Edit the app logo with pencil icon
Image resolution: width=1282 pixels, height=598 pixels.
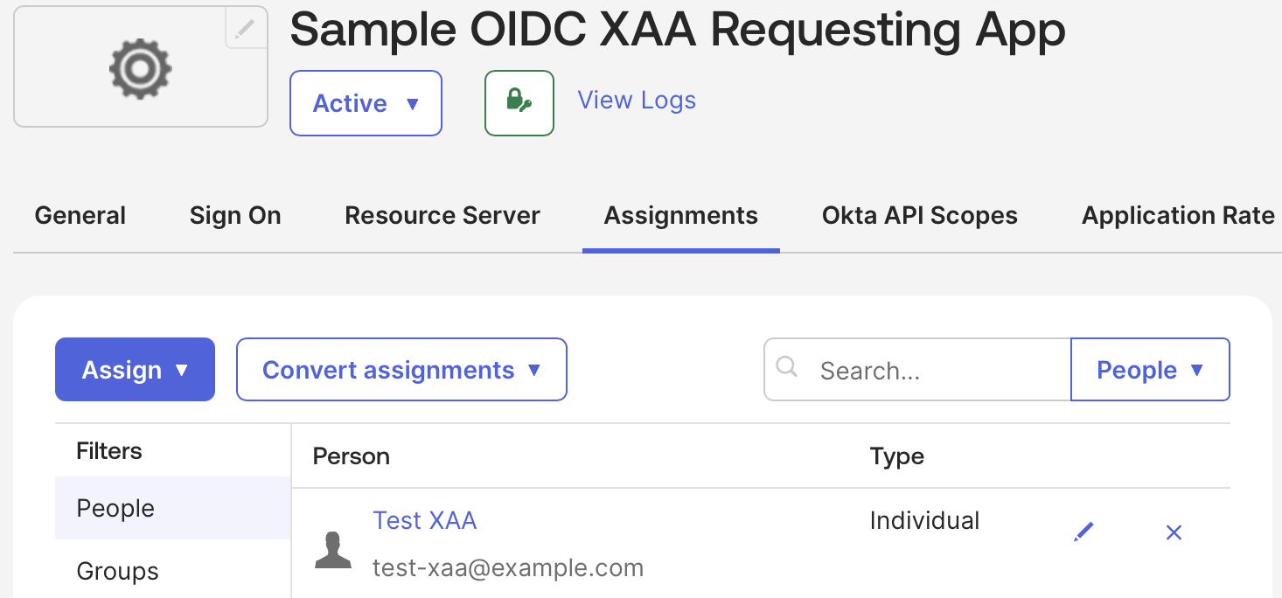pyautogui.click(x=246, y=30)
